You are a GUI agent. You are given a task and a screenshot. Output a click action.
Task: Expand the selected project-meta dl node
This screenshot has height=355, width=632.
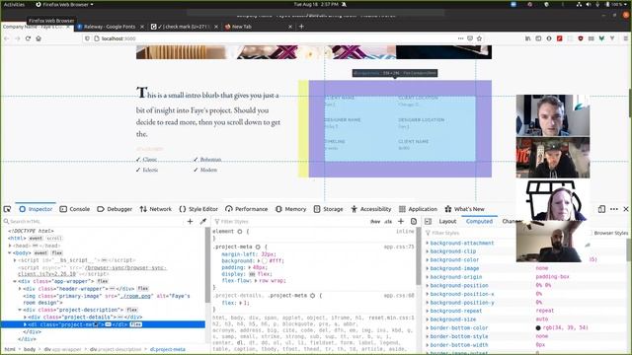[25, 324]
